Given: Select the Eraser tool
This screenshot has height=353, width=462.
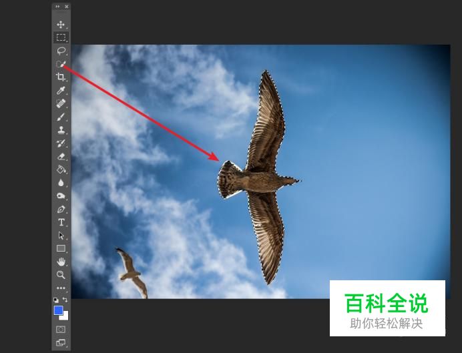Looking at the screenshot, I should pyautogui.click(x=61, y=156).
